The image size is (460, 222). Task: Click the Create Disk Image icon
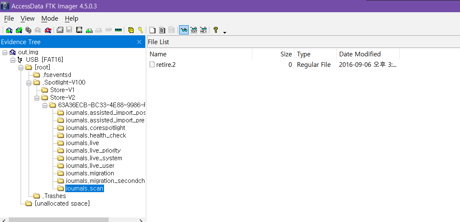(x=60, y=30)
